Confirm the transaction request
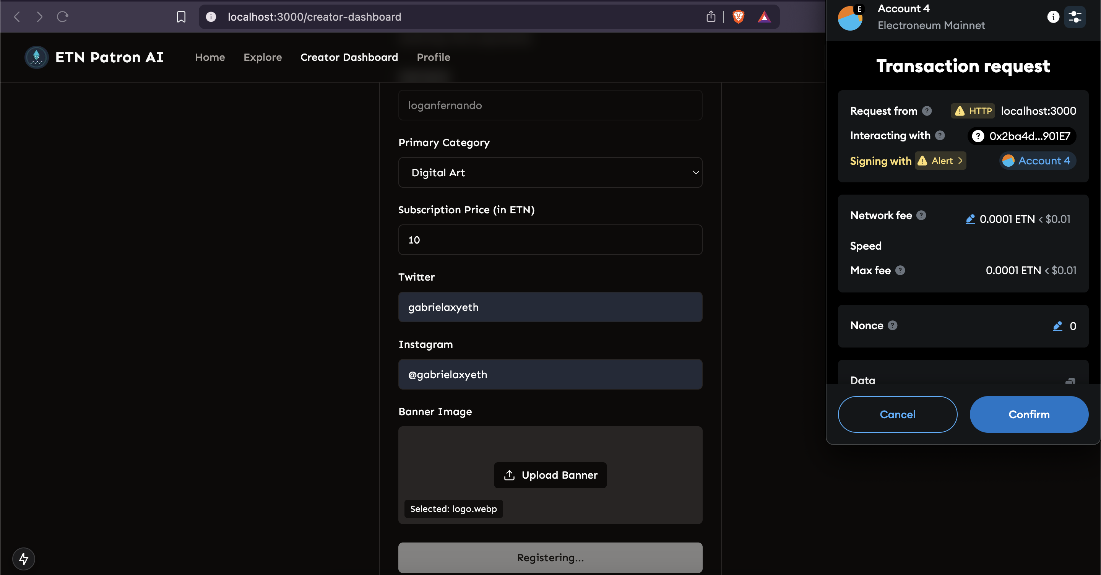 (1029, 414)
